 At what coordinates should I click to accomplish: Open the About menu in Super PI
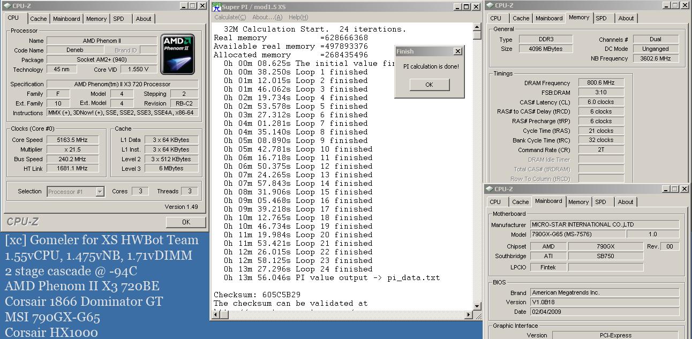(267, 17)
